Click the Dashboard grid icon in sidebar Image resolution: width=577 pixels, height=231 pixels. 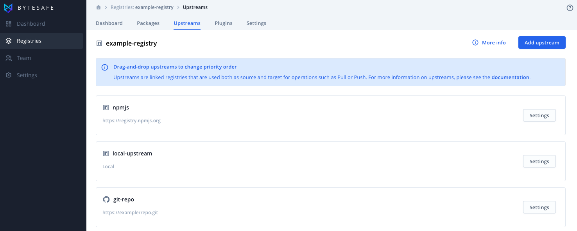pos(9,24)
